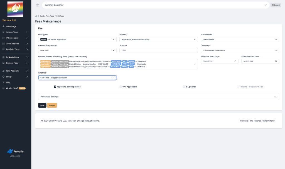Open the Fee Type dropdown

click(77, 40)
